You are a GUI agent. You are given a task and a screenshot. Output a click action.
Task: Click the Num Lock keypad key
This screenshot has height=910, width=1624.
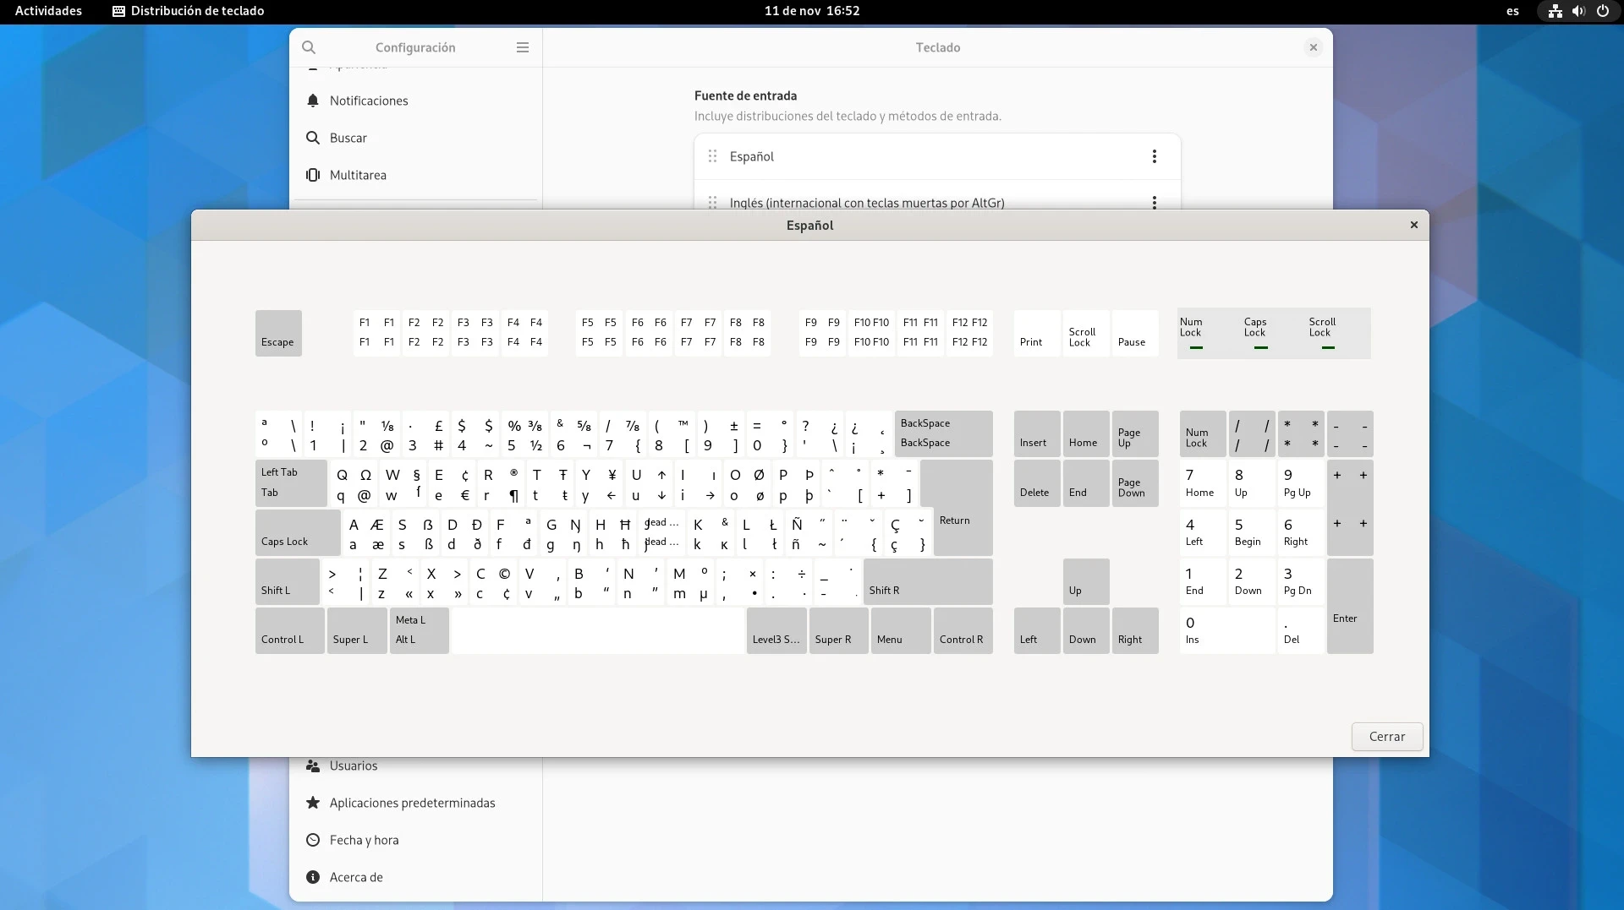[x=1202, y=434]
